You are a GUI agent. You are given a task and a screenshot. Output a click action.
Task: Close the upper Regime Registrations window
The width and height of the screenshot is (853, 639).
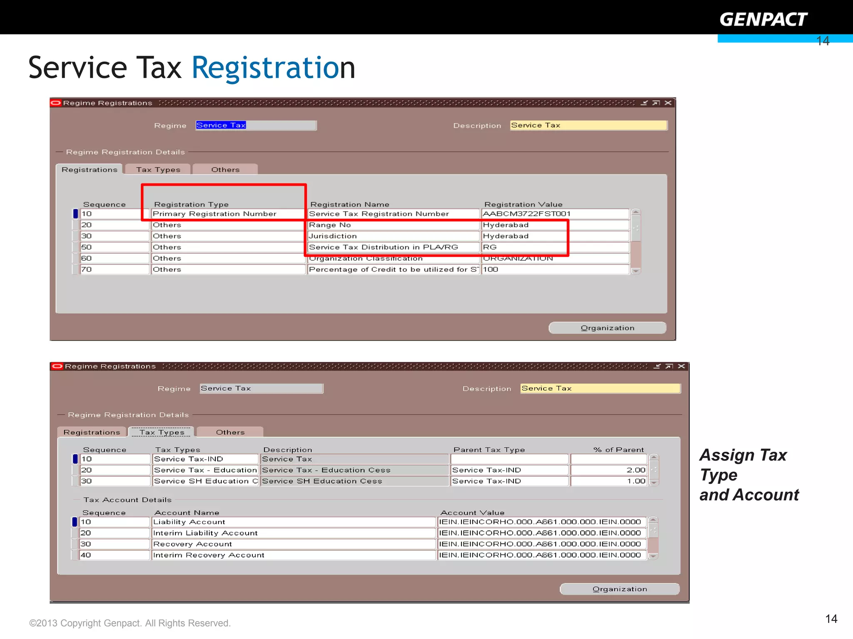click(x=668, y=103)
